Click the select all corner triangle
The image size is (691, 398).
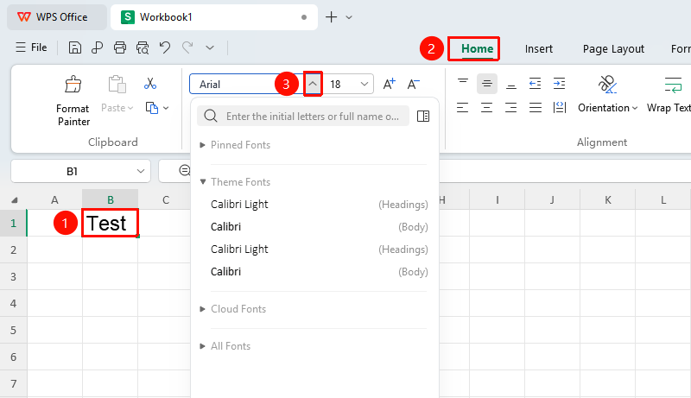point(14,200)
